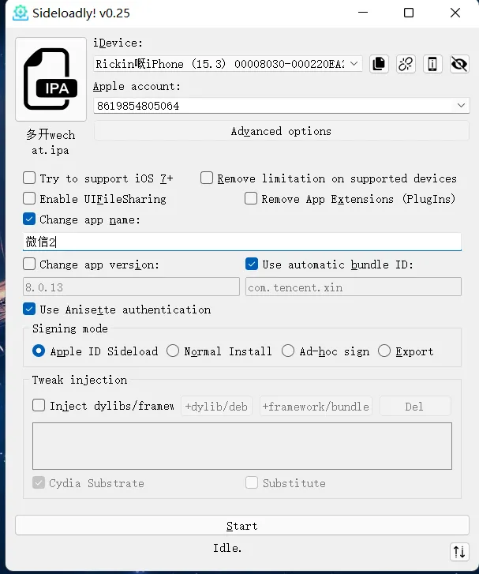Enable Try to support iOS 7+
This screenshot has width=479, height=574.
pyautogui.click(x=29, y=178)
